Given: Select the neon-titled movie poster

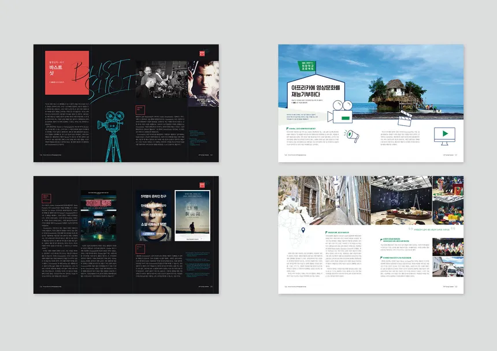Looking at the screenshot, I should click(x=99, y=215).
